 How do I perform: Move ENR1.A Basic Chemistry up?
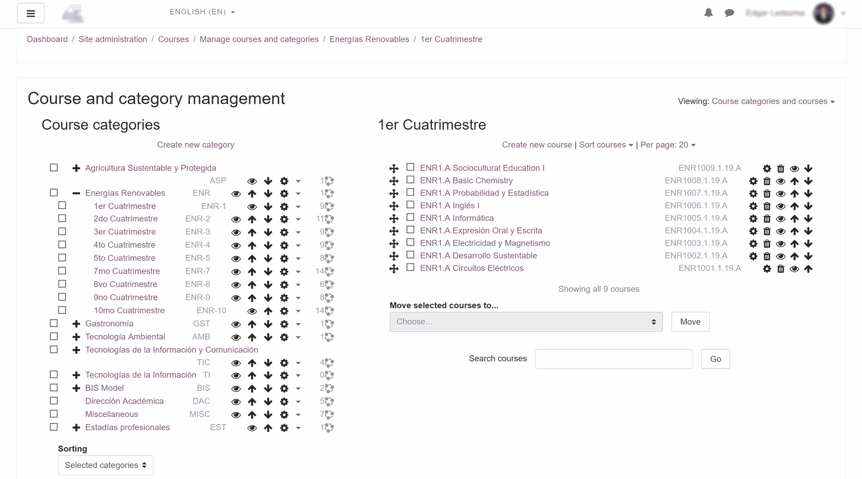coord(794,181)
